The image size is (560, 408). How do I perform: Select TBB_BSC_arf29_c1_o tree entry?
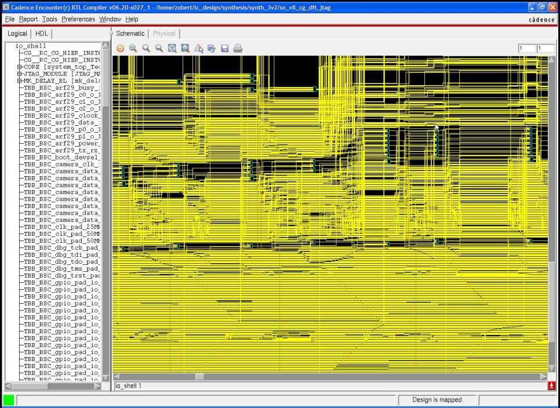point(62,102)
